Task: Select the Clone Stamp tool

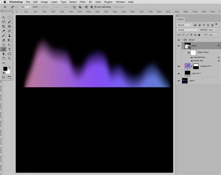Action: pos(9,35)
